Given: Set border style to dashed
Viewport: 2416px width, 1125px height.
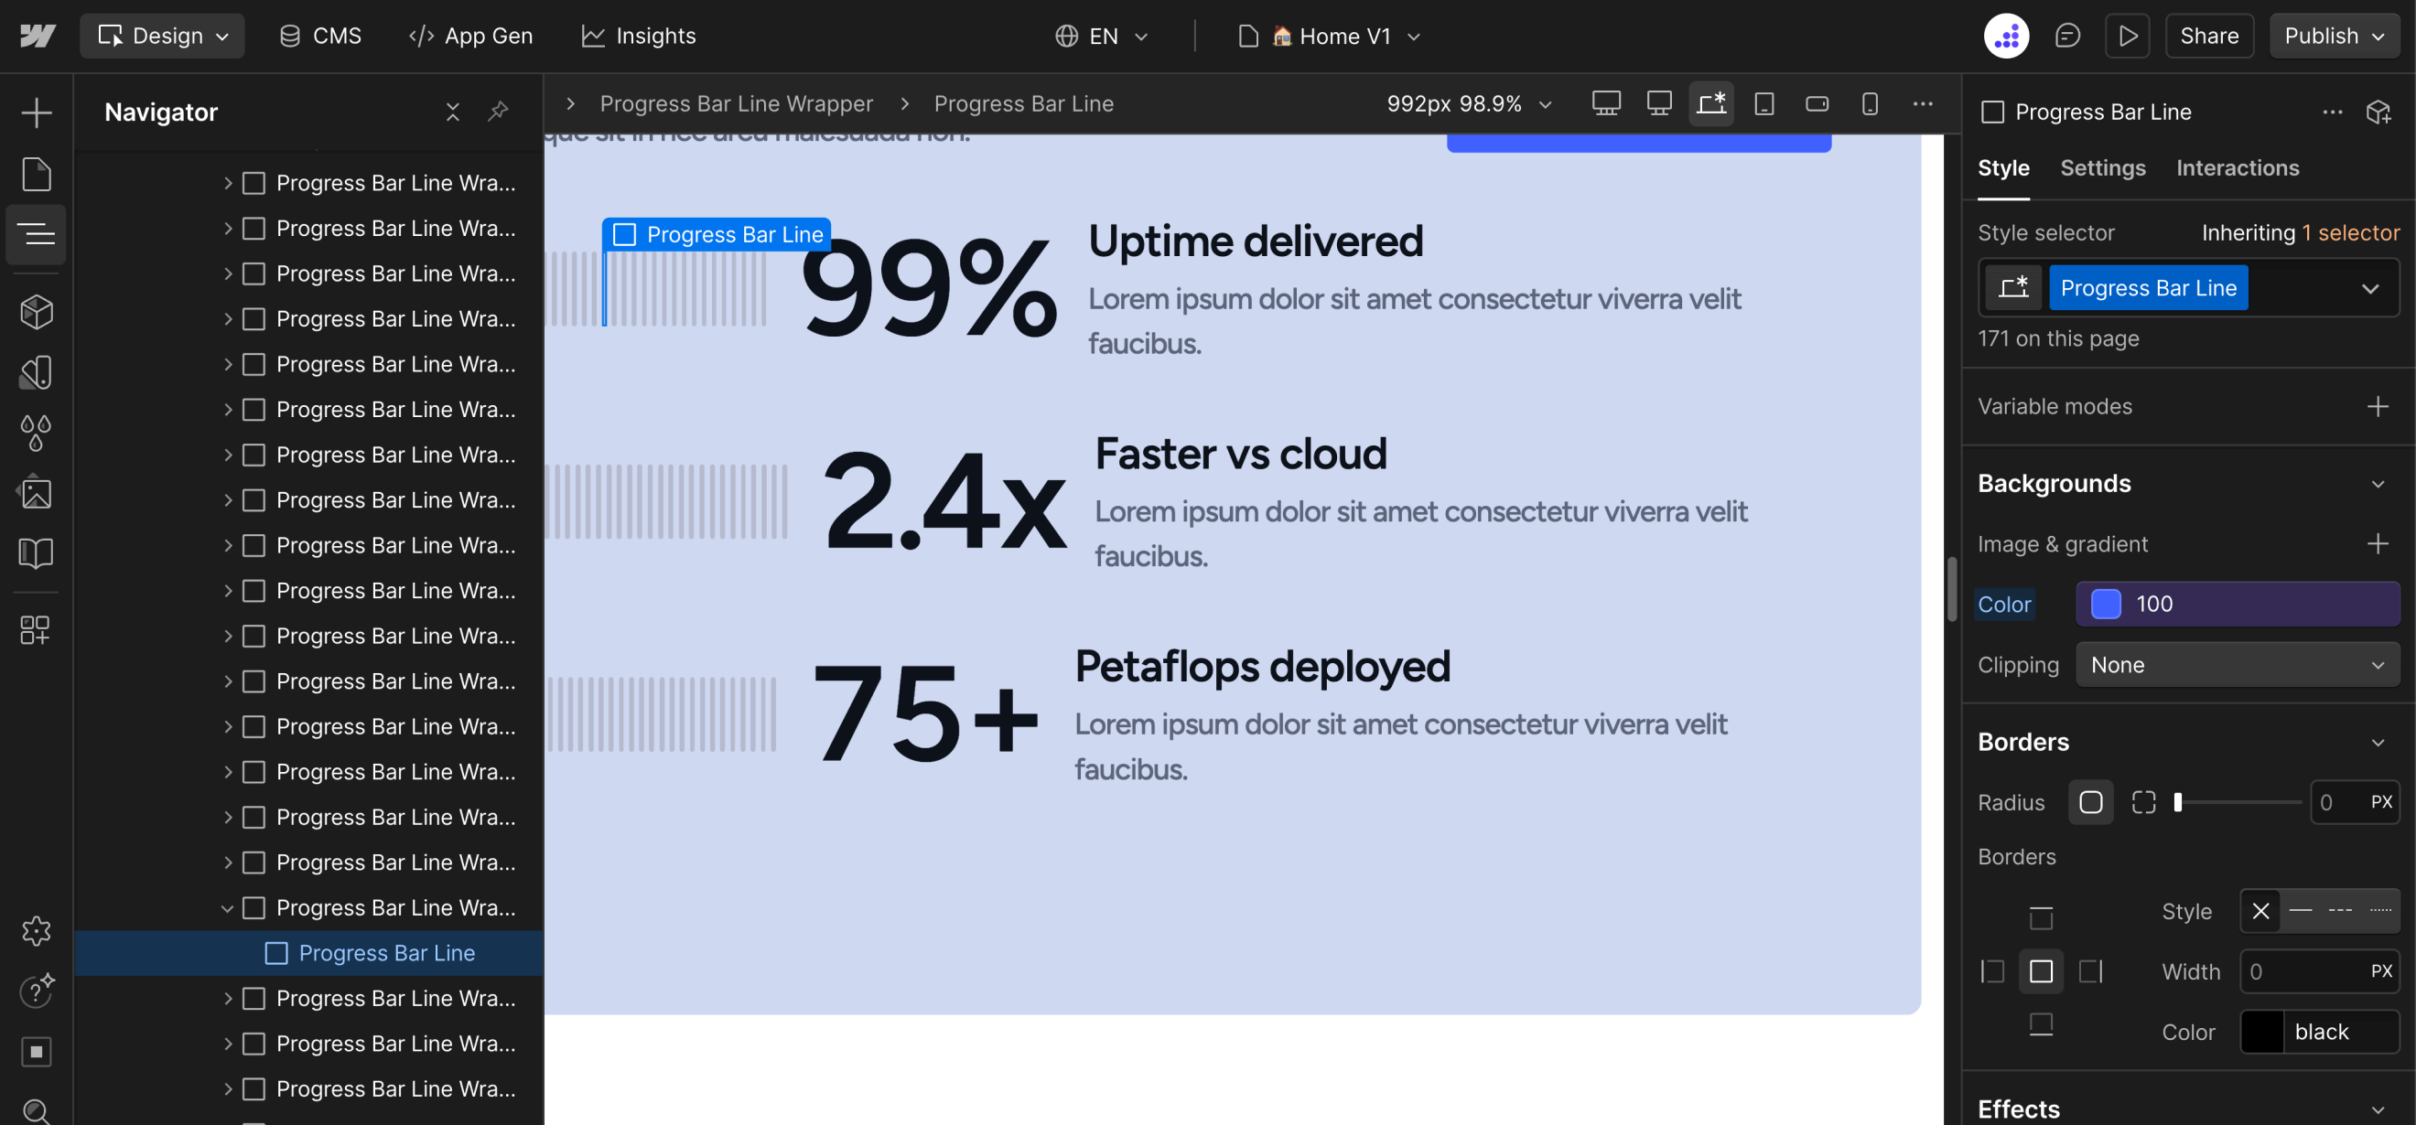Looking at the screenshot, I should 2340,910.
